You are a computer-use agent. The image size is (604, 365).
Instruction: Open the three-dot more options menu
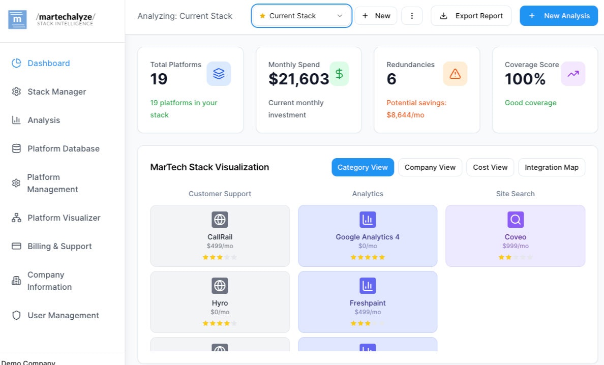[x=412, y=16]
